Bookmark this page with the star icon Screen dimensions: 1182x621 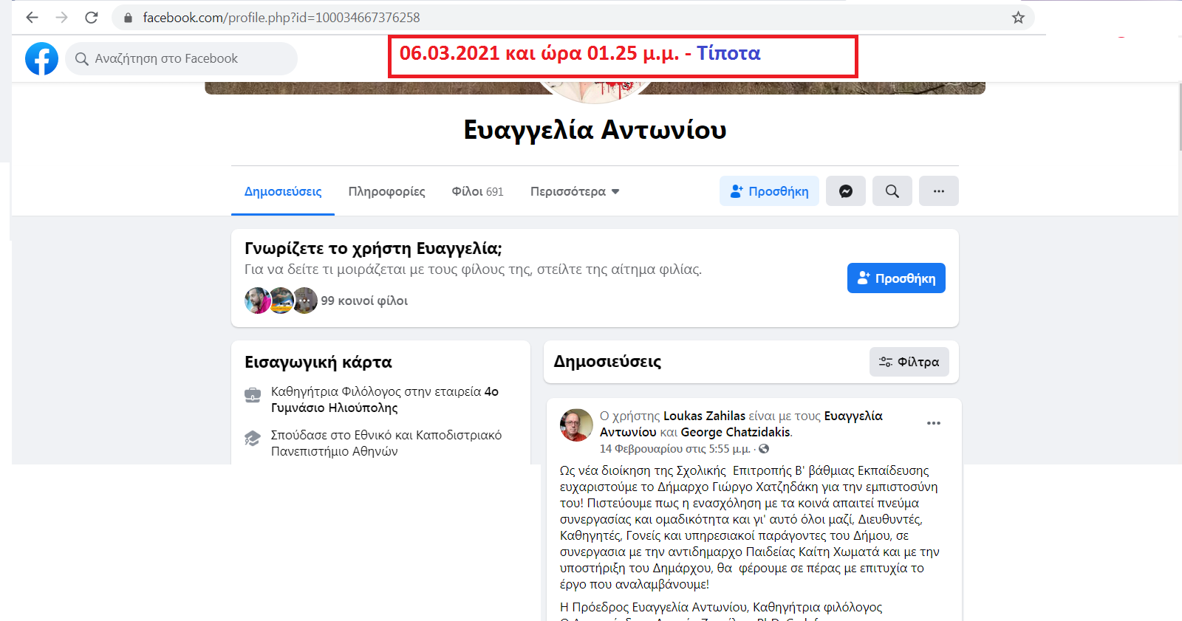[x=1018, y=17]
